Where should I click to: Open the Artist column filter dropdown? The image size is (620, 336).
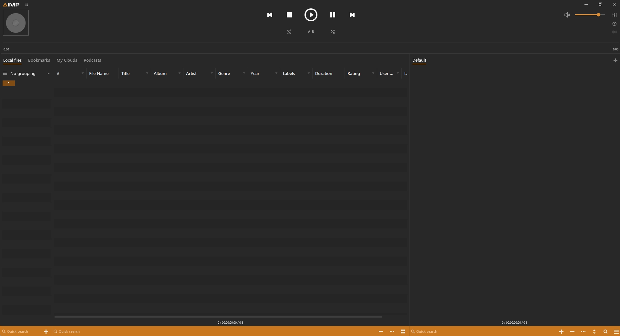(x=212, y=73)
